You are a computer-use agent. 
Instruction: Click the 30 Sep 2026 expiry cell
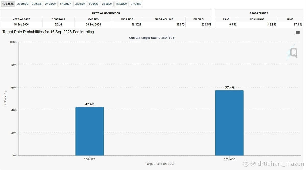point(93,25)
